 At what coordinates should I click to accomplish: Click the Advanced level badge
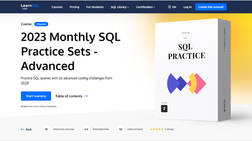pyautogui.click(x=41, y=24)
